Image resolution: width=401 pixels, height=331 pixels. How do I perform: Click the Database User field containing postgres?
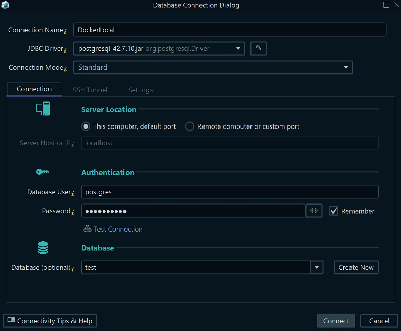[230, 192]
